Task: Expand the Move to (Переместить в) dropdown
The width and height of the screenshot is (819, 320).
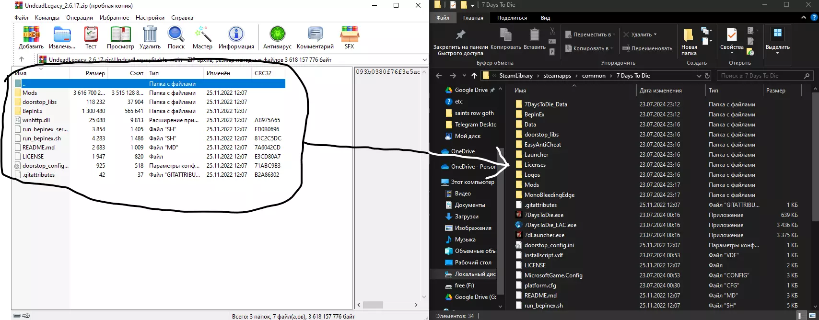Action: pyautogui.click(x=614, y=34)
